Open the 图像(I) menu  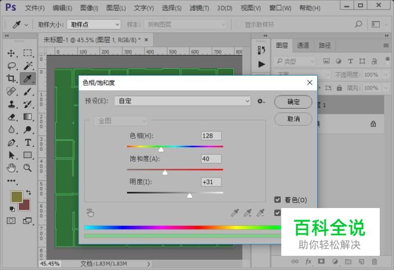89,8
